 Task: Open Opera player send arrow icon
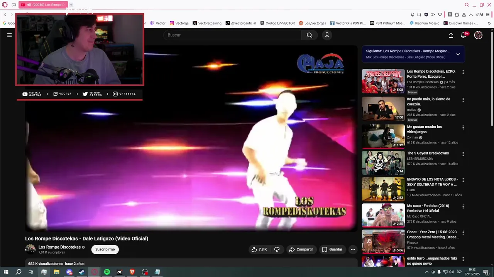pos(433,14)
